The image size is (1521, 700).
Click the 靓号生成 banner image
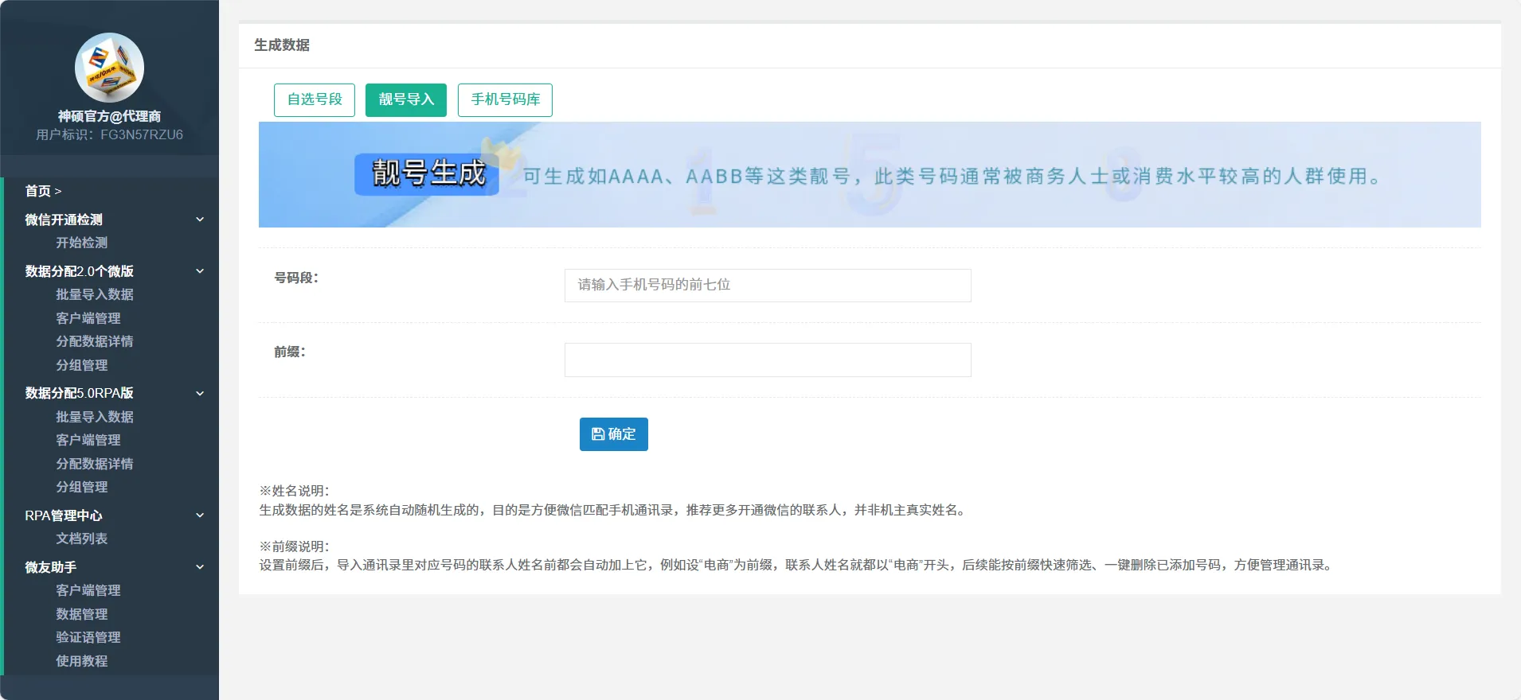(x=870, y=175)
